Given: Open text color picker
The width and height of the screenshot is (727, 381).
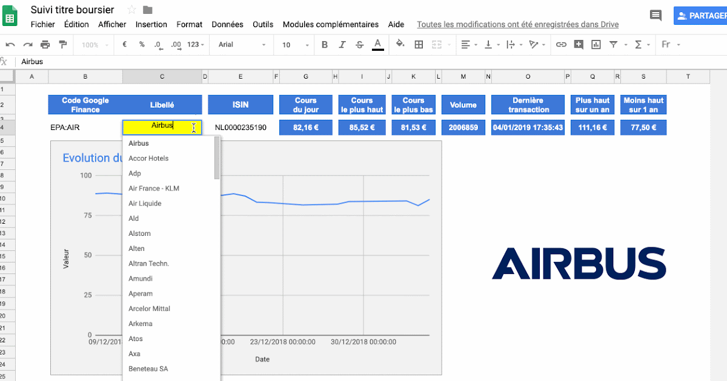Looking at the screenshot, I should (x=377, y=45).
